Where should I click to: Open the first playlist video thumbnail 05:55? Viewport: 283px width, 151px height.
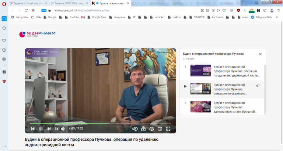201,71
